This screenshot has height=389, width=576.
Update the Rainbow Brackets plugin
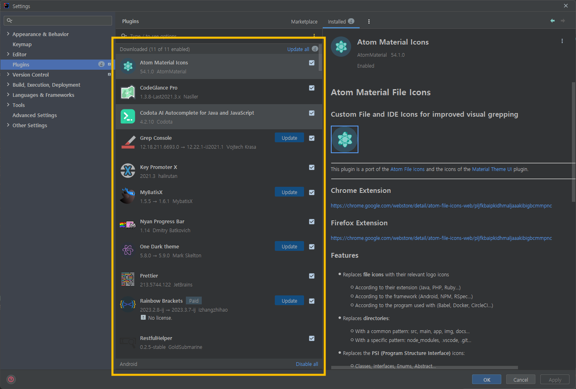tap(289, 301)
